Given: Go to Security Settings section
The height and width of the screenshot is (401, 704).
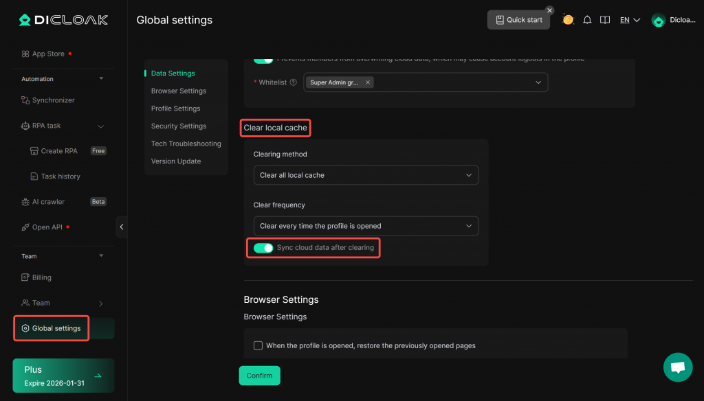Looking at the screenshot, I should click(x=179, y=126).
